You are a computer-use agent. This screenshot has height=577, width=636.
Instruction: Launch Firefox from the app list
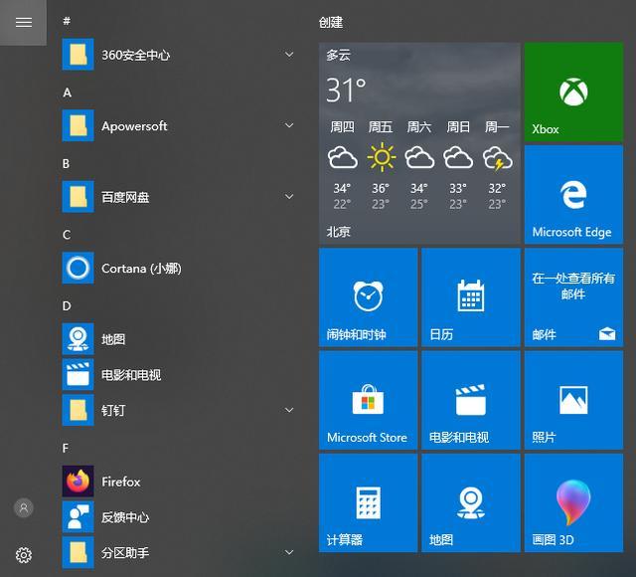(x=179, y=481)
